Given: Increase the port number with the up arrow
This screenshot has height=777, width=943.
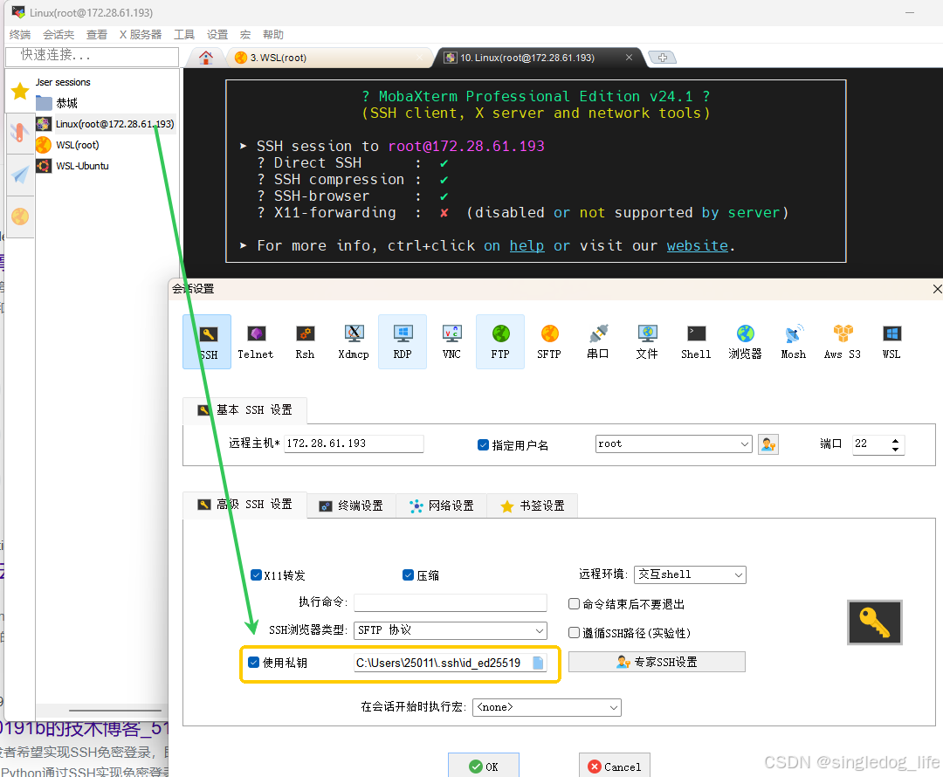Looking at the screenshot, I should tap(895, 440).
